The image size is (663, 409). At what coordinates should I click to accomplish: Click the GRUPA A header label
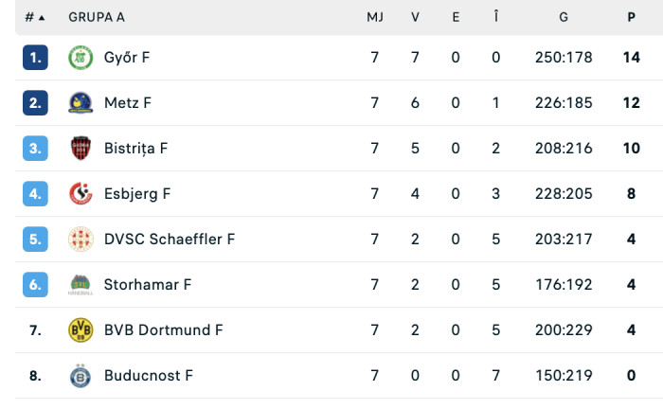[x=96, y=17]
